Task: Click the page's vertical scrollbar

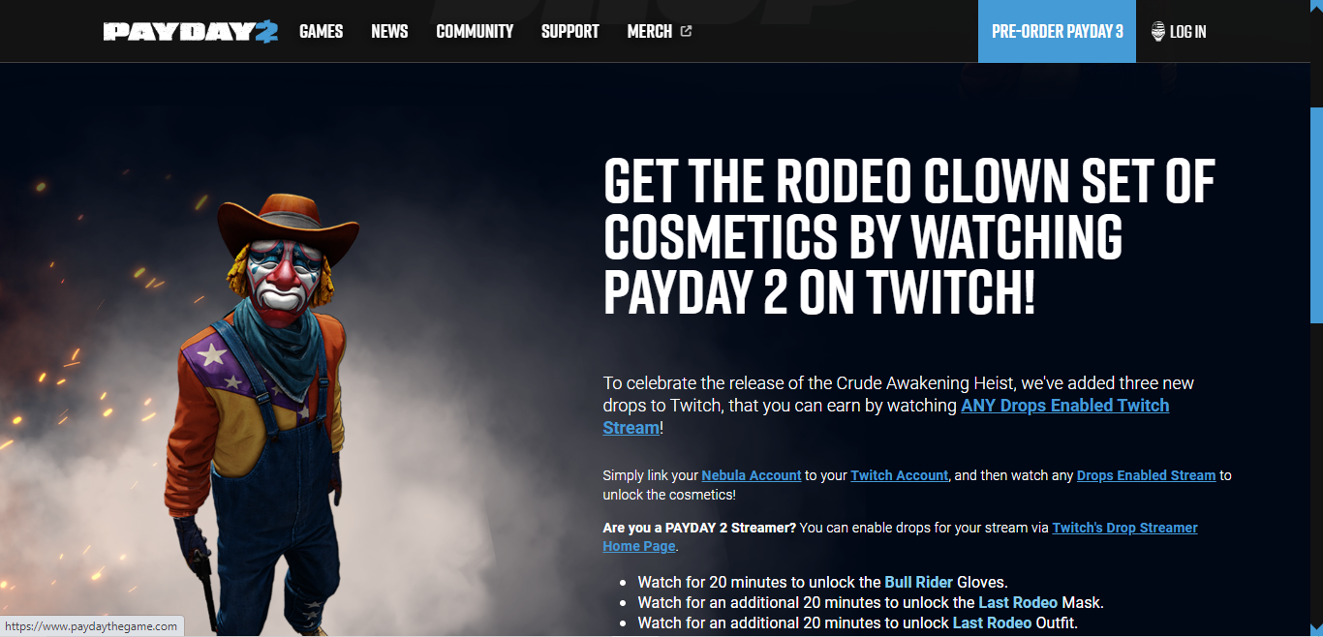Action: 1316,318
